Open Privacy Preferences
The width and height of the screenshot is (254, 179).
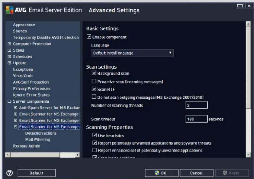coord(32,89)
